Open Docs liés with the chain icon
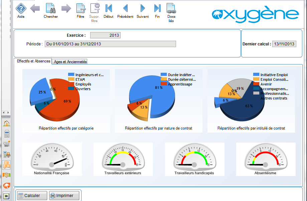This screenshot has height=201, width=307. pyautogui.click(x=171, y=9)
